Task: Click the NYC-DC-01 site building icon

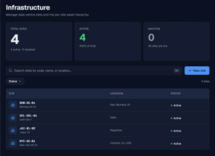Action: click(x=13, y=143)
